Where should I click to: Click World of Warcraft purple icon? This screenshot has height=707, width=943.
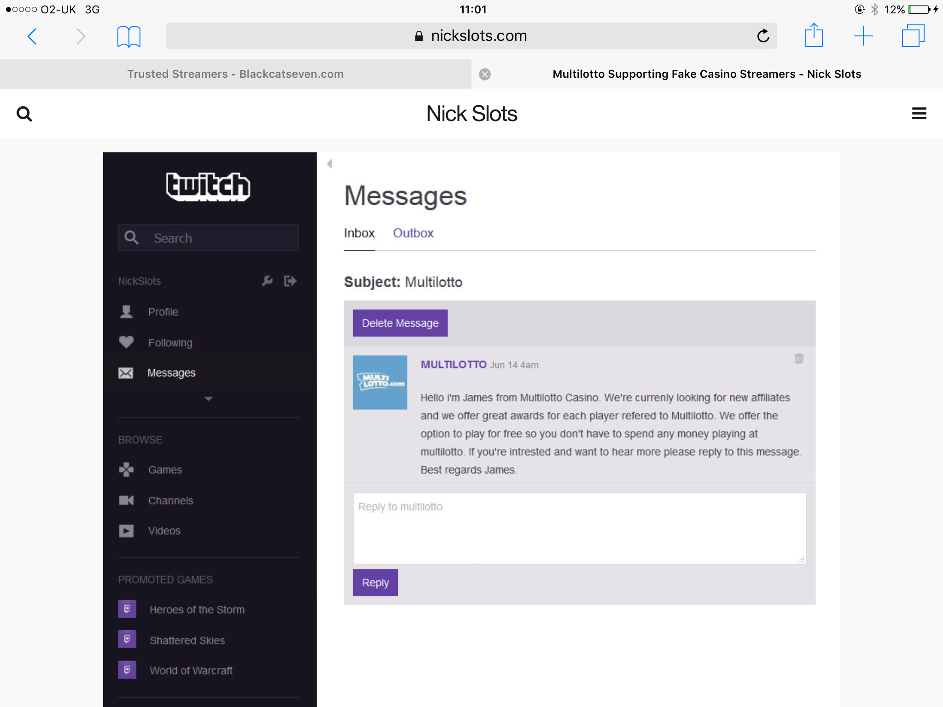click(x=127, y=669)
